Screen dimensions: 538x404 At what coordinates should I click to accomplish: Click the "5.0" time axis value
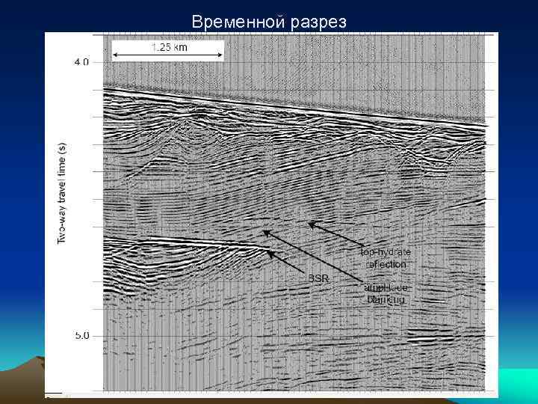coord(82,335)
